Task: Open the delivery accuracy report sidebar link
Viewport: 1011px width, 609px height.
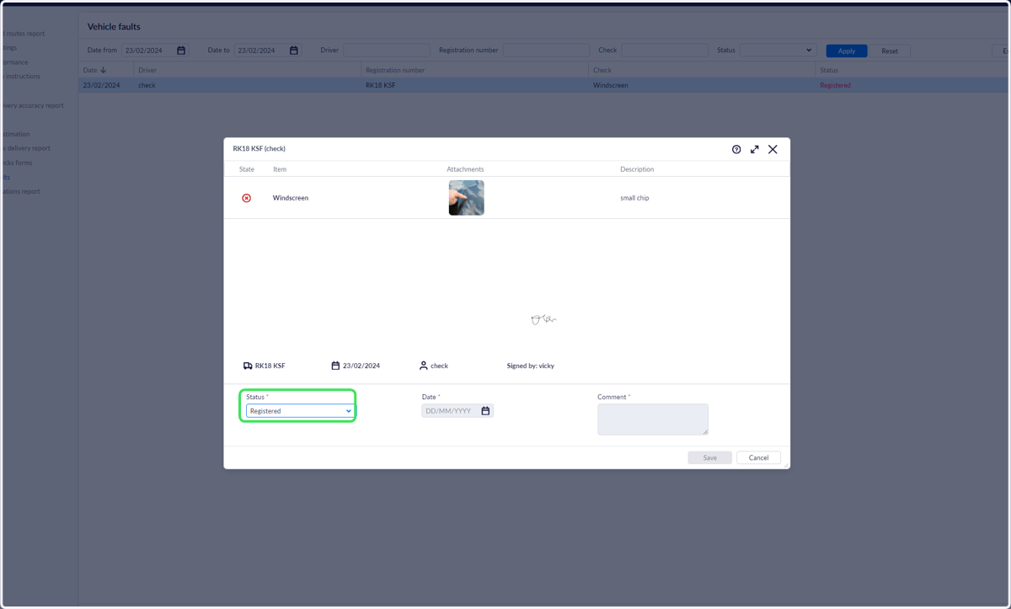Action: (x=32, y=105)
